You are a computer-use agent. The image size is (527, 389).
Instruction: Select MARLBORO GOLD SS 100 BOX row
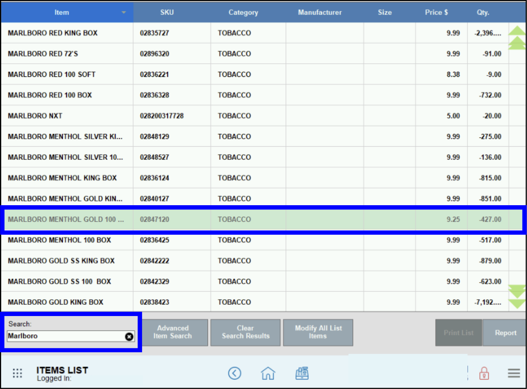255,281
